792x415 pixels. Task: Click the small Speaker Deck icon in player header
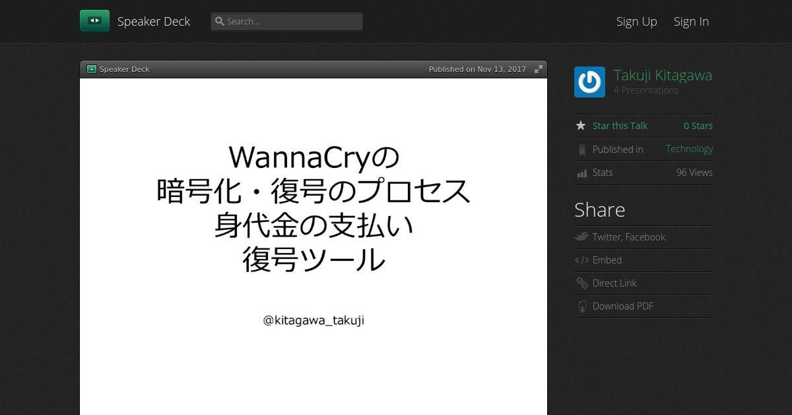pos(92,69)
